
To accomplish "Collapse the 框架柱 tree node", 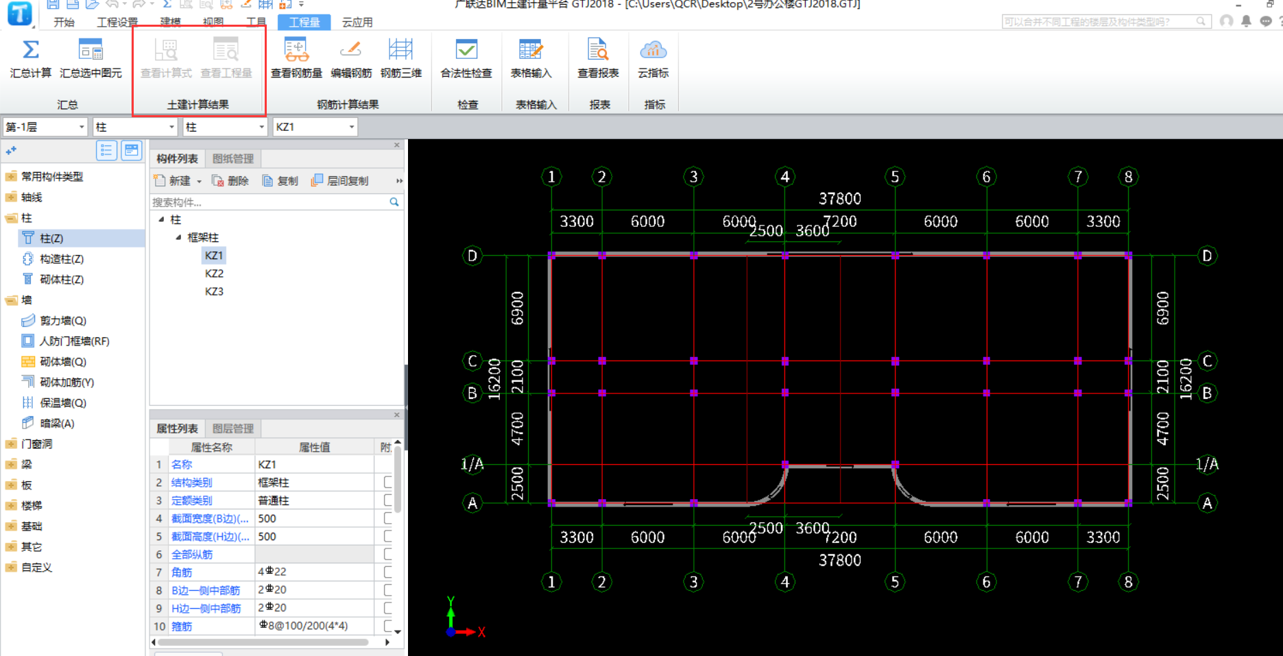I will click(x=178, y=237).
